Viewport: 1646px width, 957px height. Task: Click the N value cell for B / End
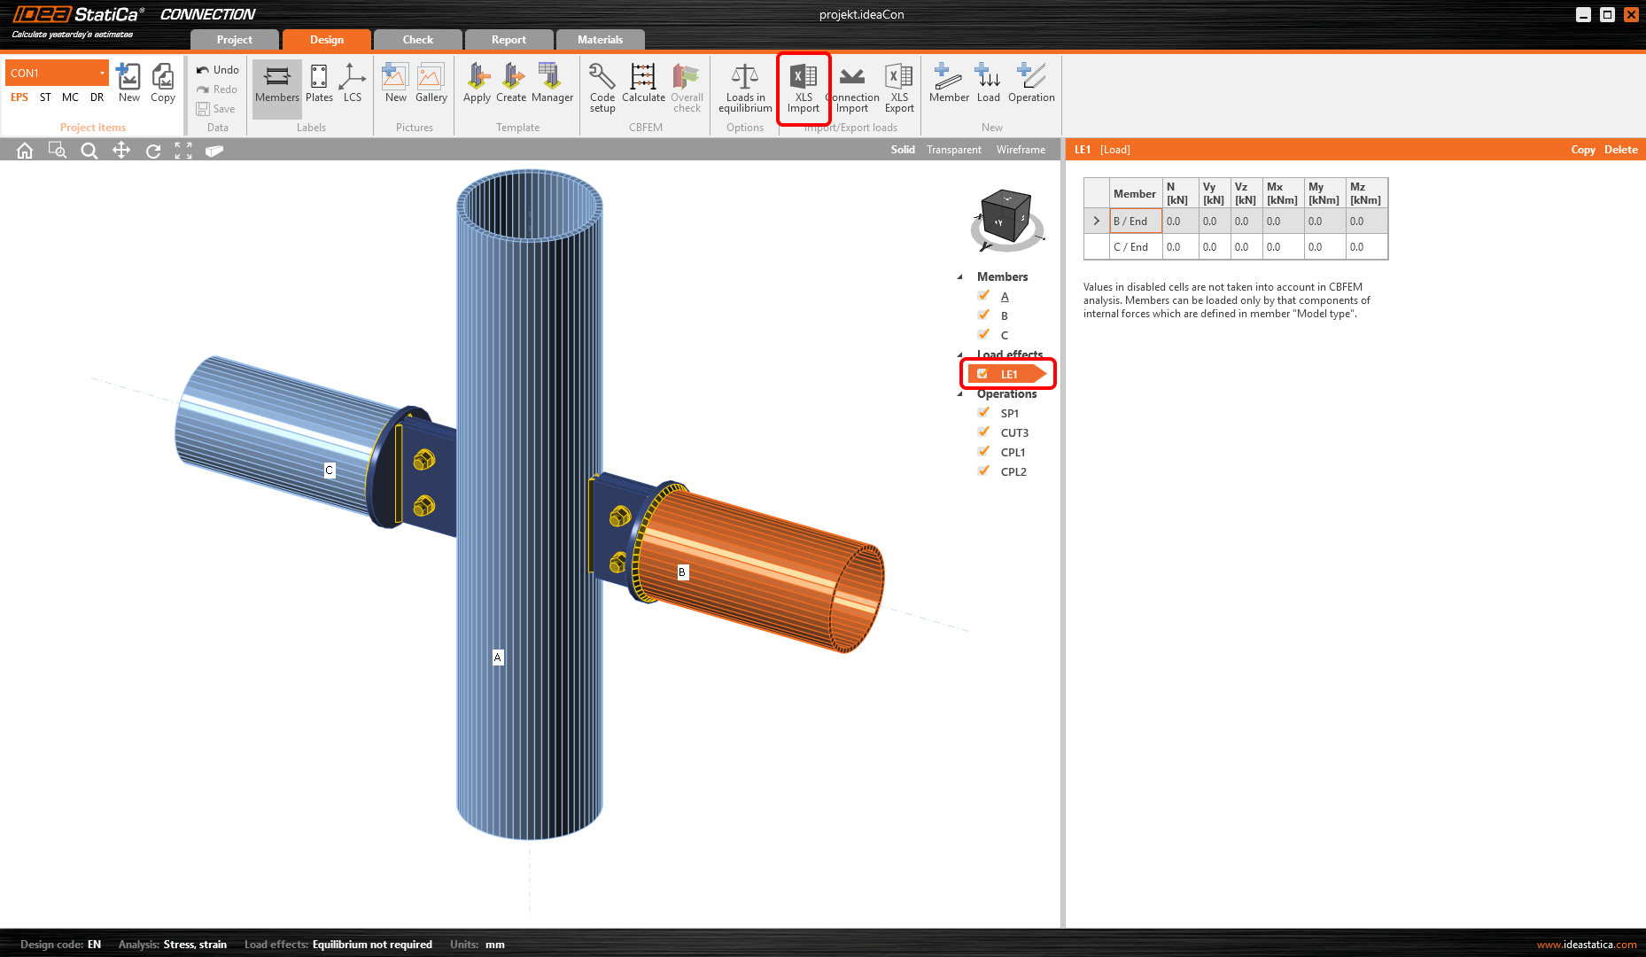(x=1179, y=222)
